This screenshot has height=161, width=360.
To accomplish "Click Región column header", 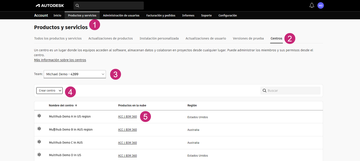I will (192, 105).
